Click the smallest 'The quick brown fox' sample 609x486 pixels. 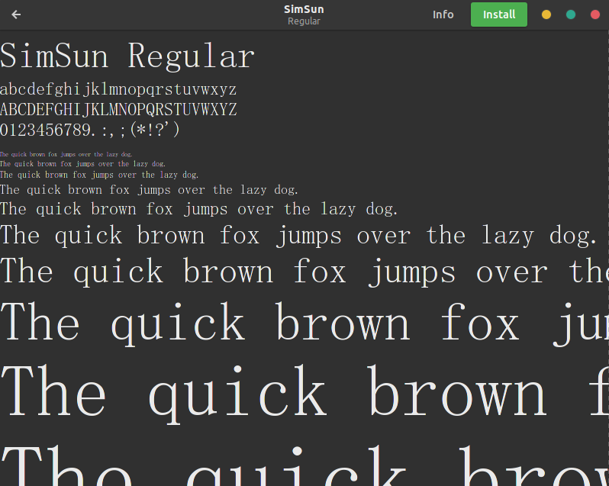point(66,154)
